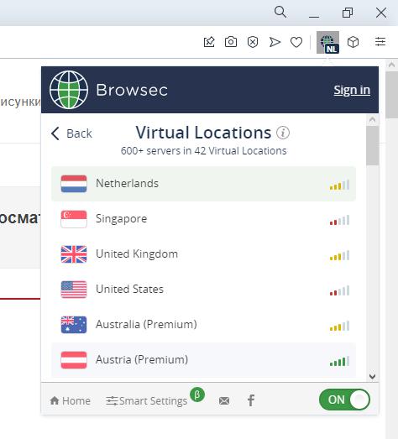Click the location list scroll down arrow
398x439 pixels.
[372, 376]
